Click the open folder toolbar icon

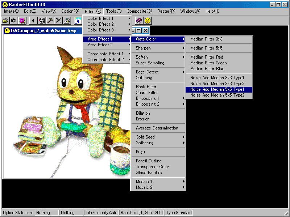pos(5,21)
